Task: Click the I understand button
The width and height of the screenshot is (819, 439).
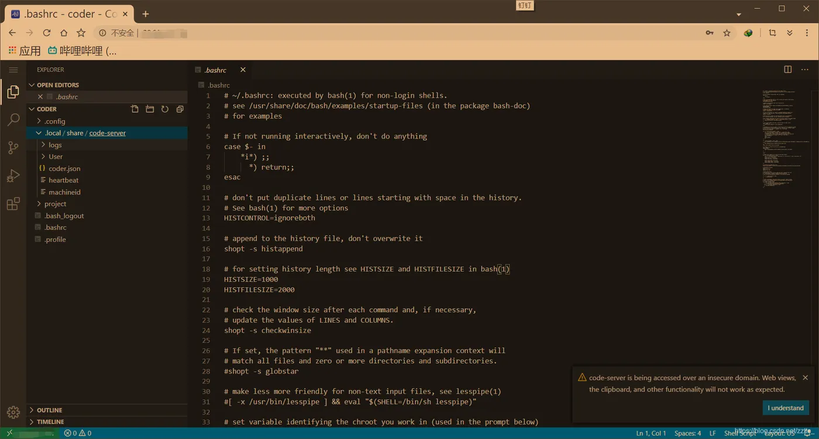Action: [x=786, y=408]
